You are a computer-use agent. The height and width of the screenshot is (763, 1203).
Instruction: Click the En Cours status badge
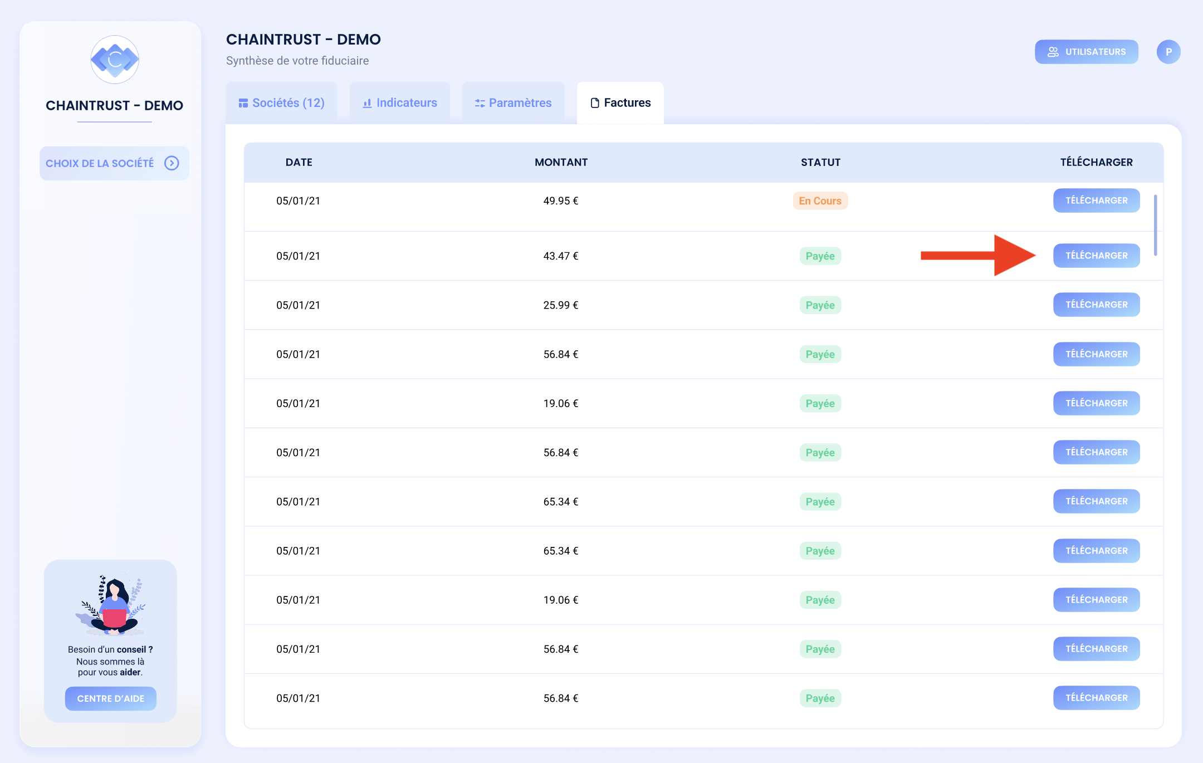coord(820,201)
